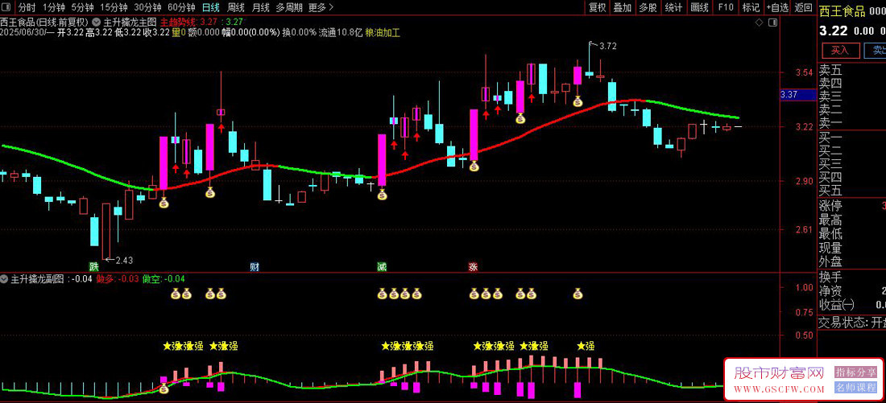Select the 月线 monthly chart tab
Screen dimensions: 886x403
pos(260,8)
